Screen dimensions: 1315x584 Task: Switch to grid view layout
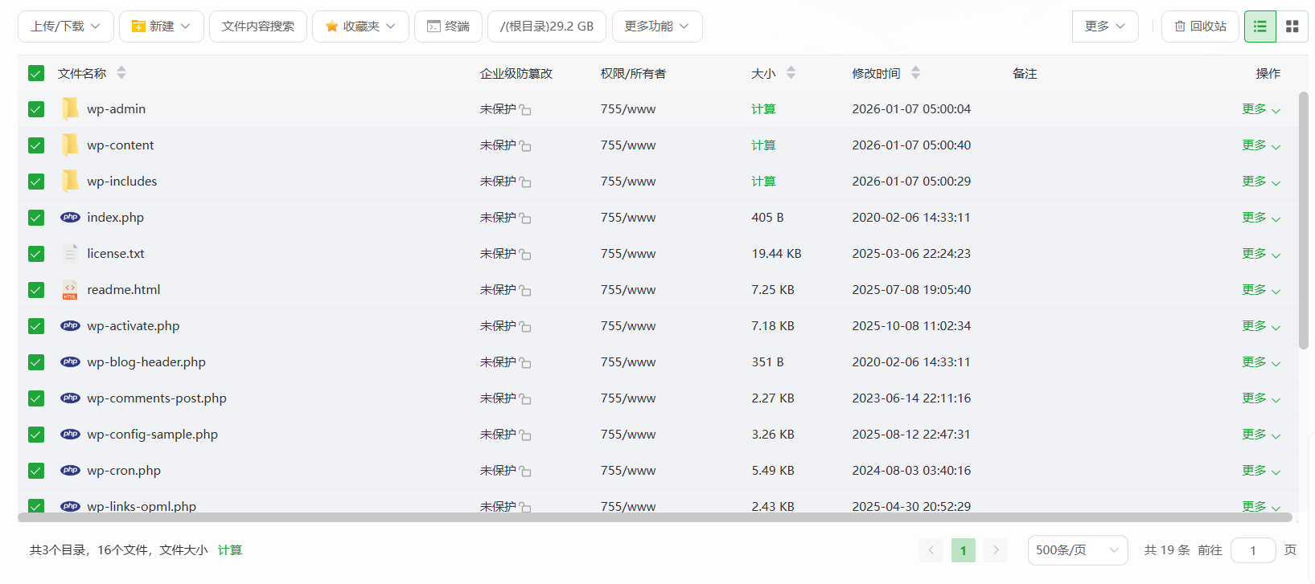coord(1292,27)
